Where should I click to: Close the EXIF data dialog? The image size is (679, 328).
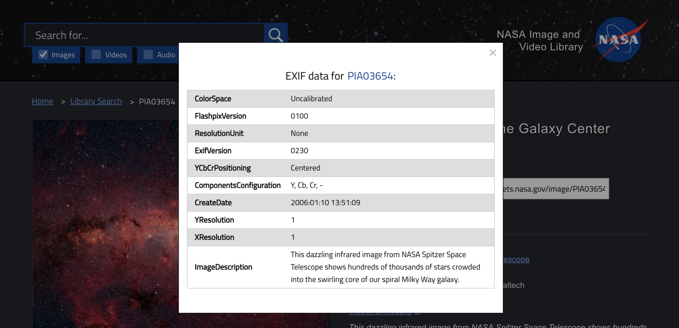pyautogui.click(x=493, y=53)
